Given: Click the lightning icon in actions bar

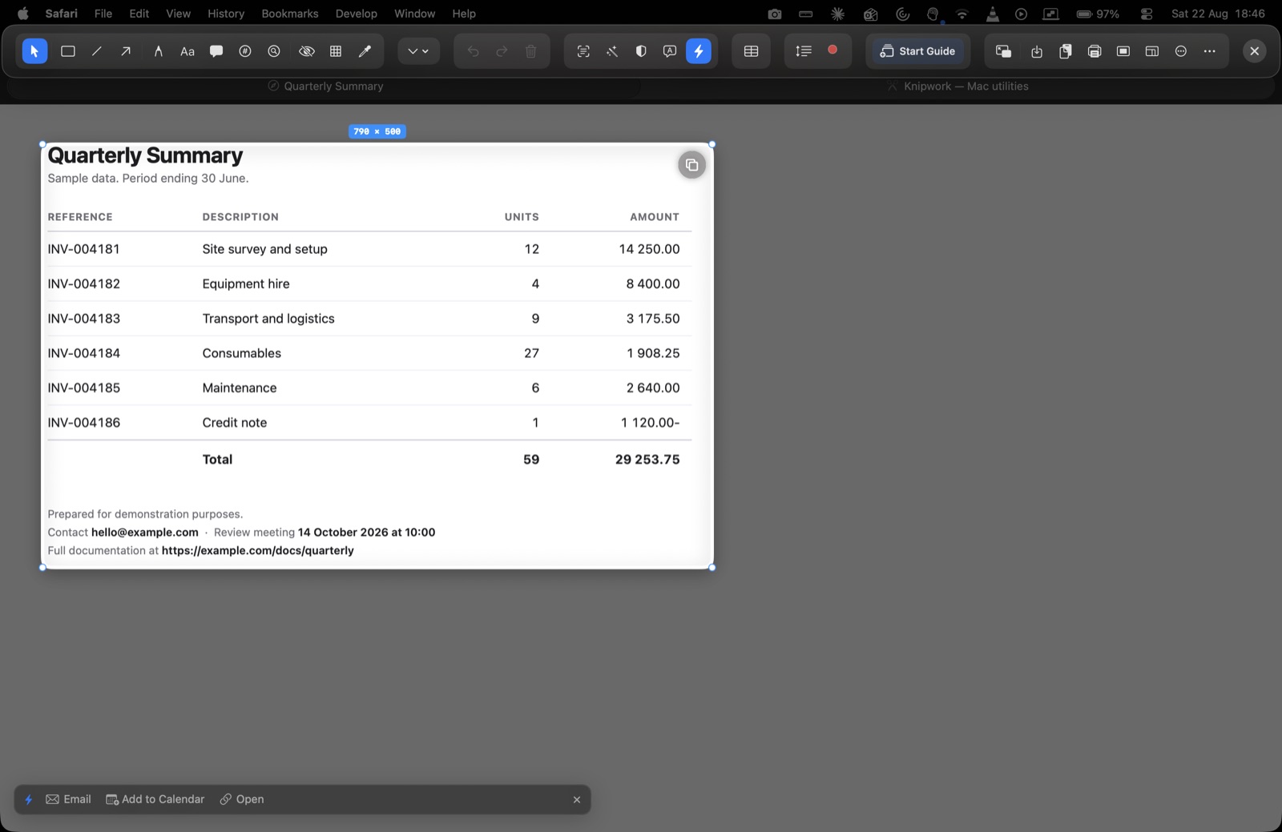Looking at the screenshot, I should [x=29, y=799].
